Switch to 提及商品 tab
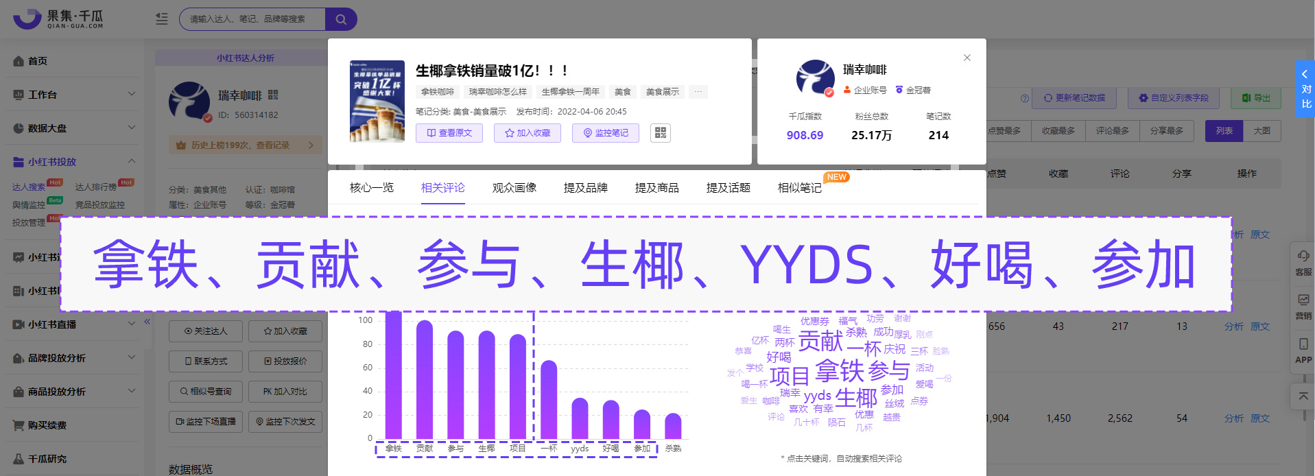The width and height of the screenshot is (1315, 476). point(657,188)
